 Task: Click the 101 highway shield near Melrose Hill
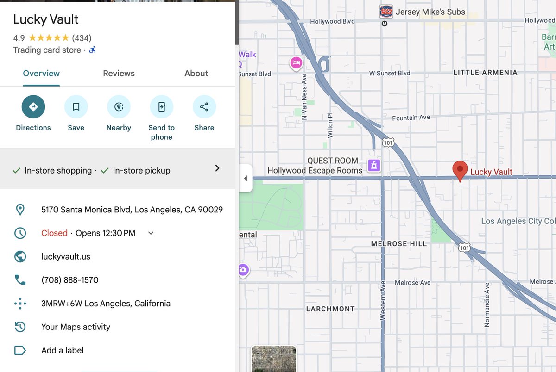464,248
